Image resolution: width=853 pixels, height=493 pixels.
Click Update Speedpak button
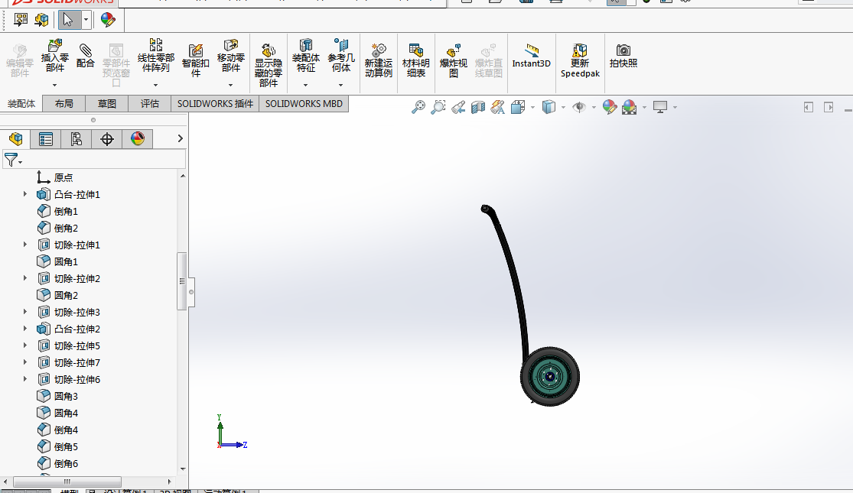click(x=580, y=60)
